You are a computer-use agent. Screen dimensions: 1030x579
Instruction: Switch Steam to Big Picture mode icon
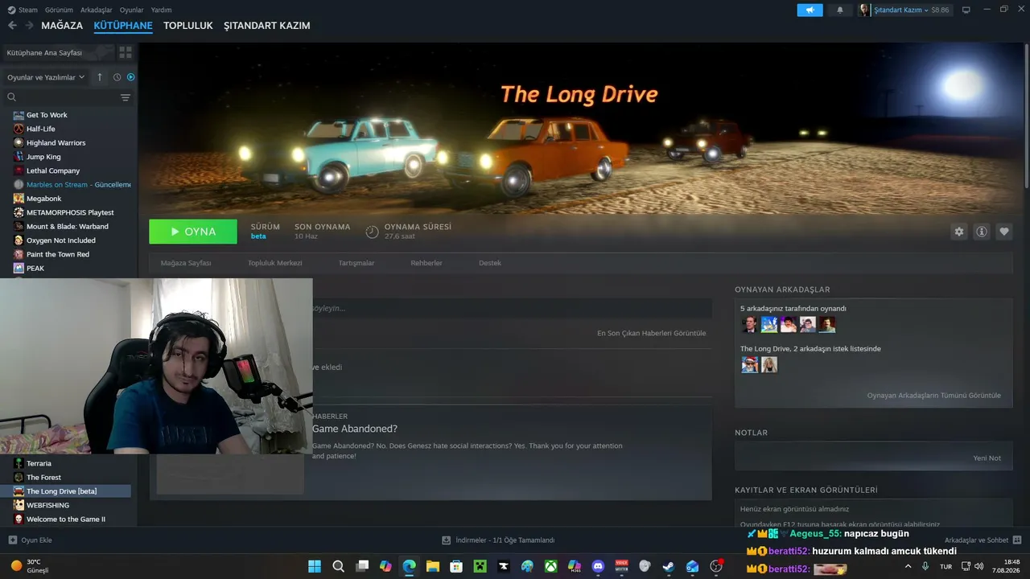click(x=966, y=10)
